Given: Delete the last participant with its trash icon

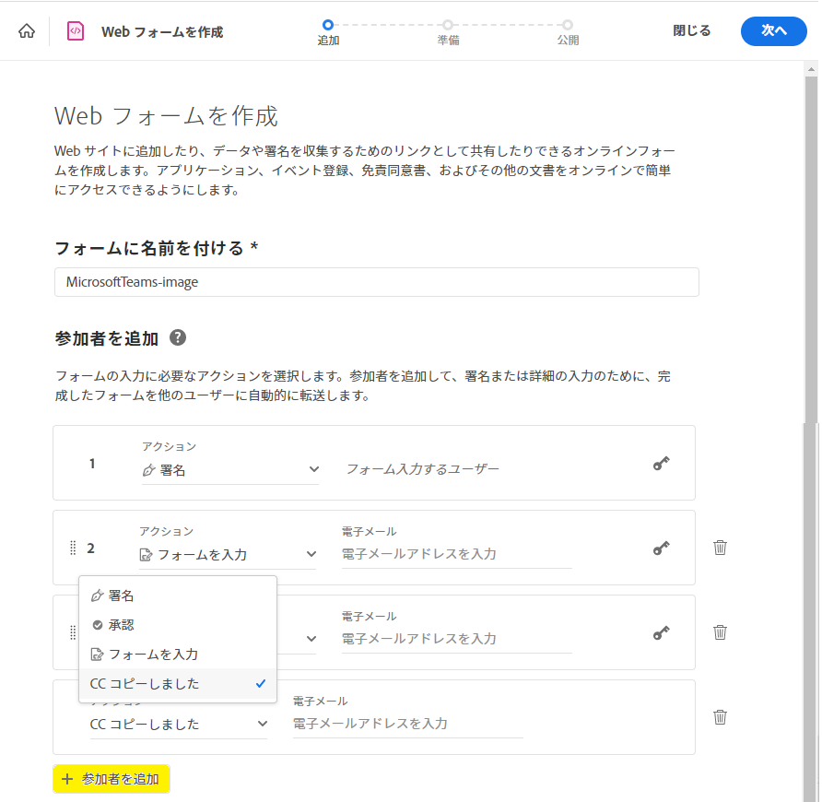Looking at the screenshot, I should pyautogui.click(x=720, y=716).
